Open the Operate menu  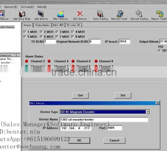point(11,7)
